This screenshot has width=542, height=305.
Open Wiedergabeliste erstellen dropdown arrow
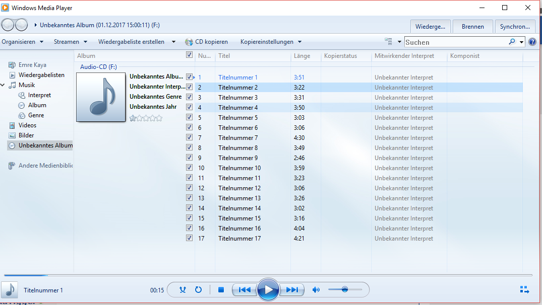(173, 42)
